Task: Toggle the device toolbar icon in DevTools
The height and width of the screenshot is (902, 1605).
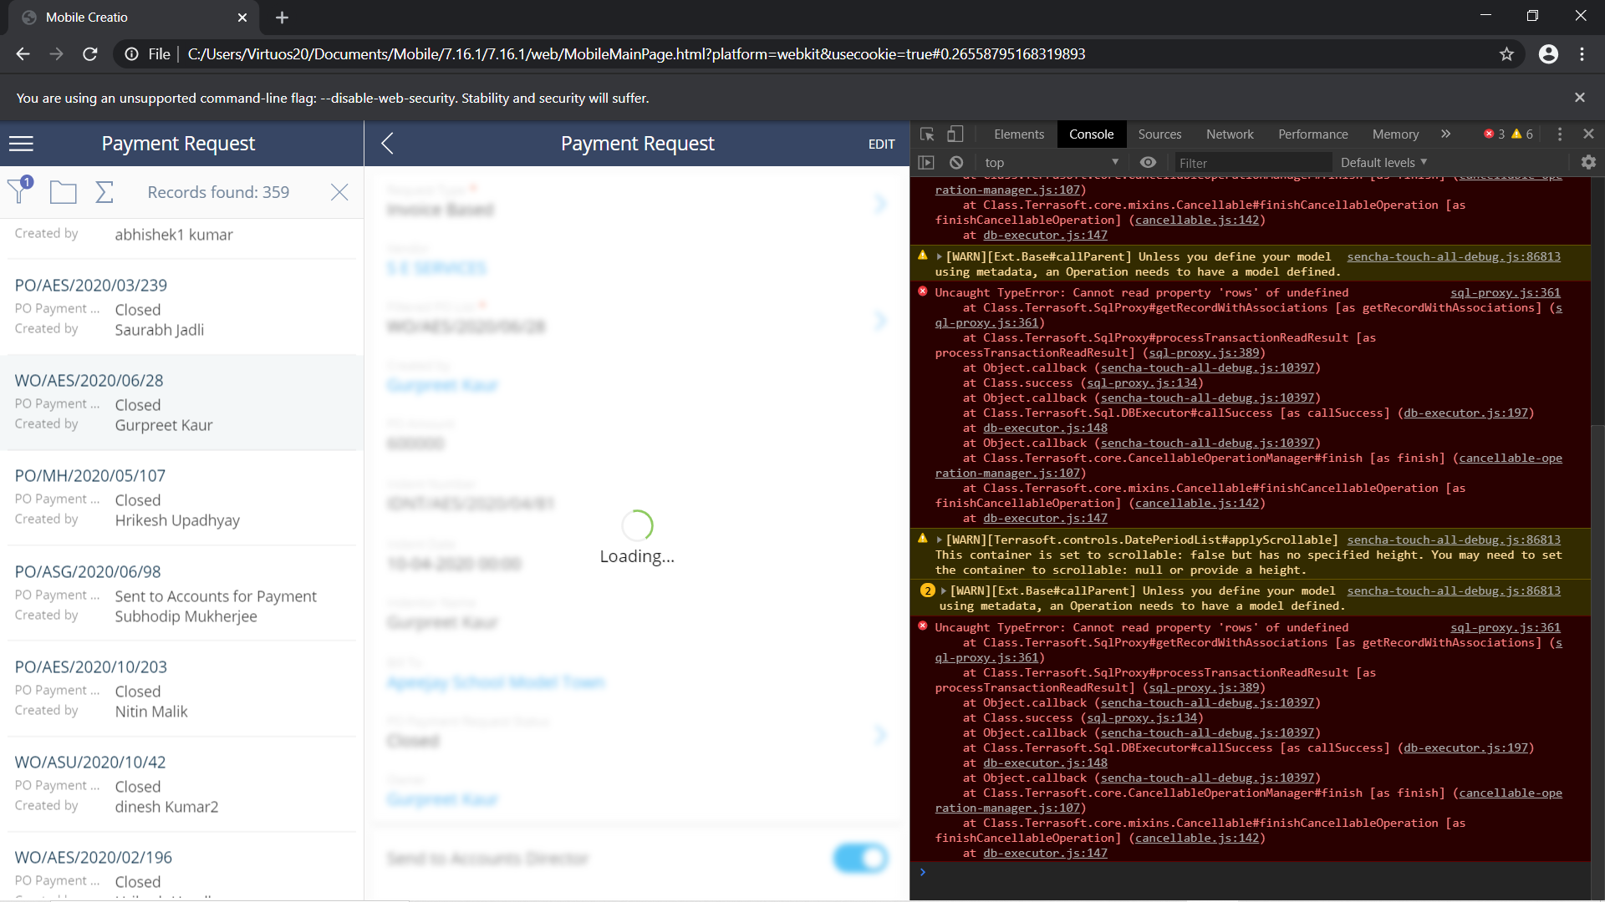Action: click(x=955, y=134)
